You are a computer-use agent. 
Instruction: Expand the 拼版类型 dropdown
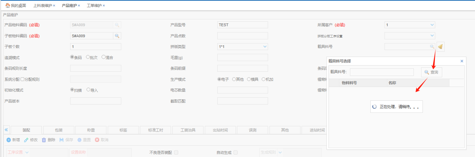coord(265,47)
